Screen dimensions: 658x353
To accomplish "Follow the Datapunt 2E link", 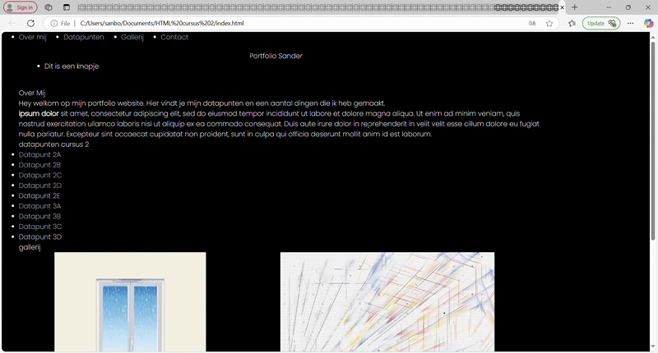I will point(39,195).
